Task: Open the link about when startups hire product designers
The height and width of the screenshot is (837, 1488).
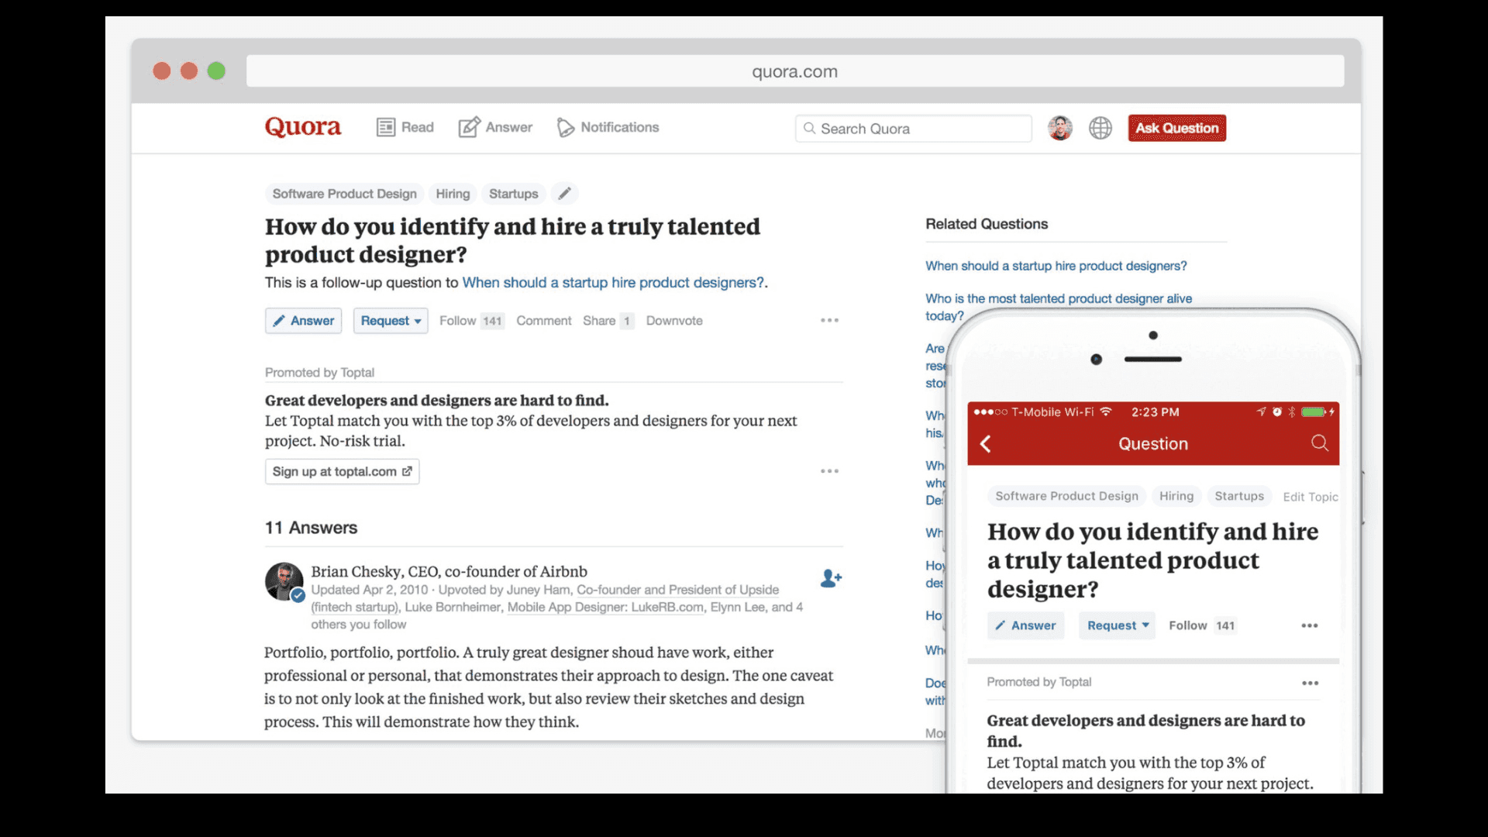Action: (611, 282)
